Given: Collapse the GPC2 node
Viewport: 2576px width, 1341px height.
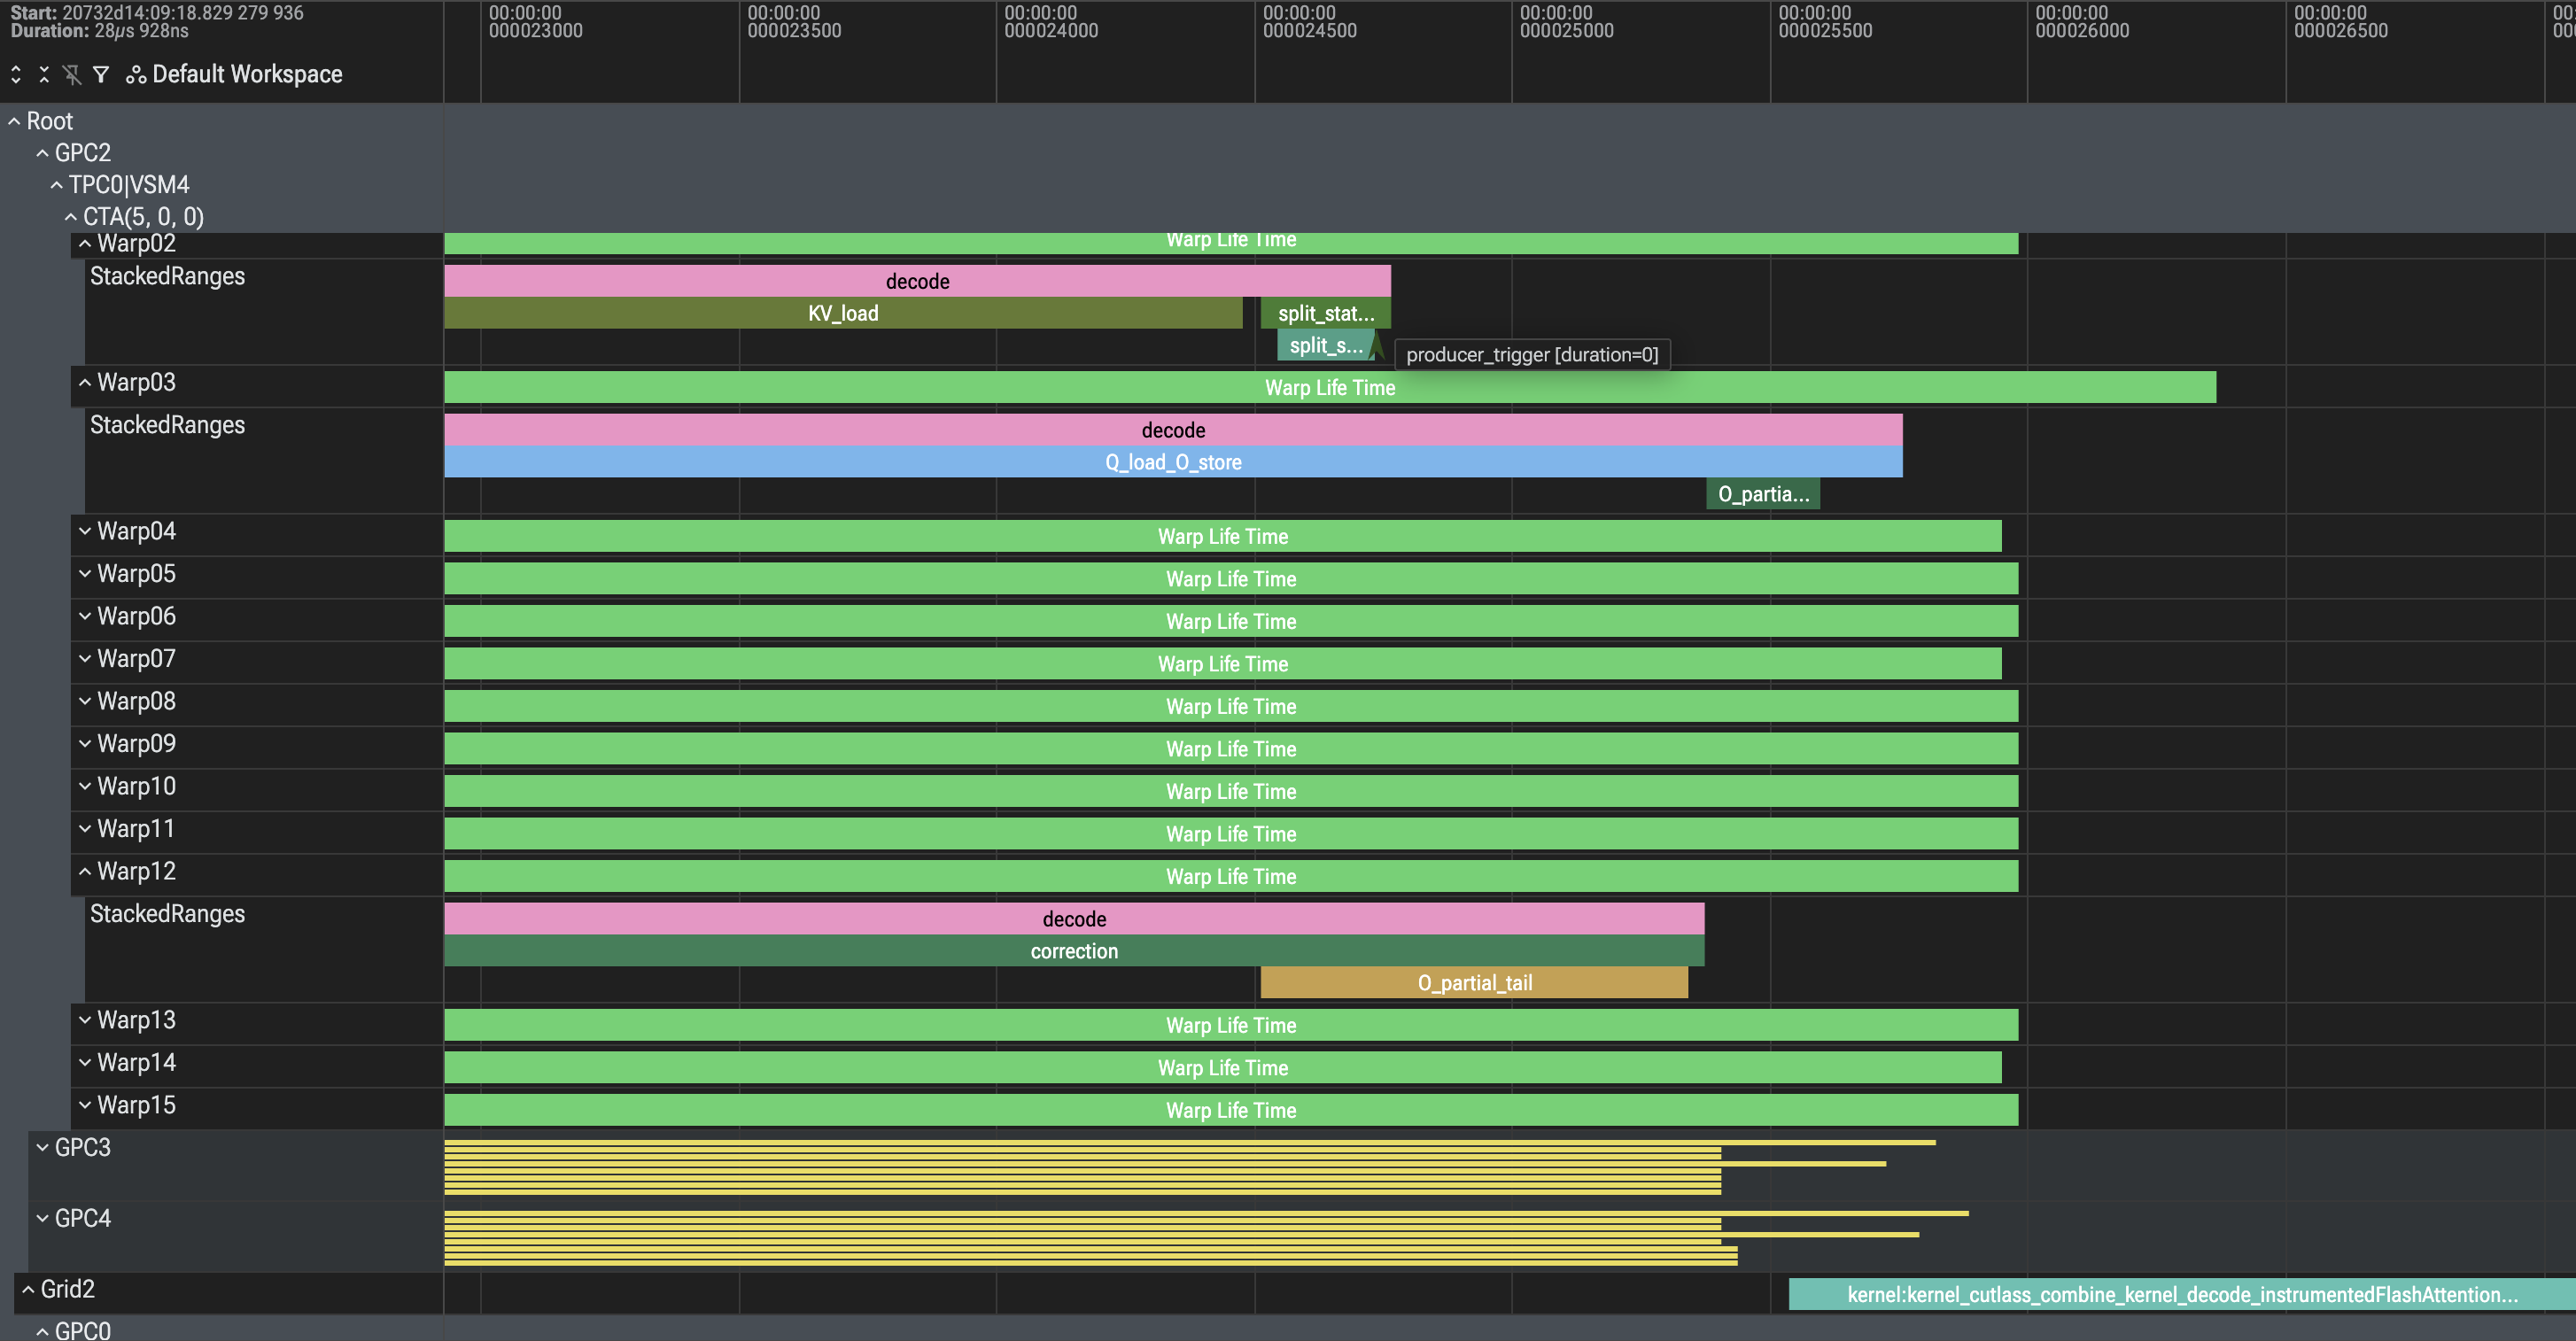Looking at the screenshot, I should (x=42, y=153).
